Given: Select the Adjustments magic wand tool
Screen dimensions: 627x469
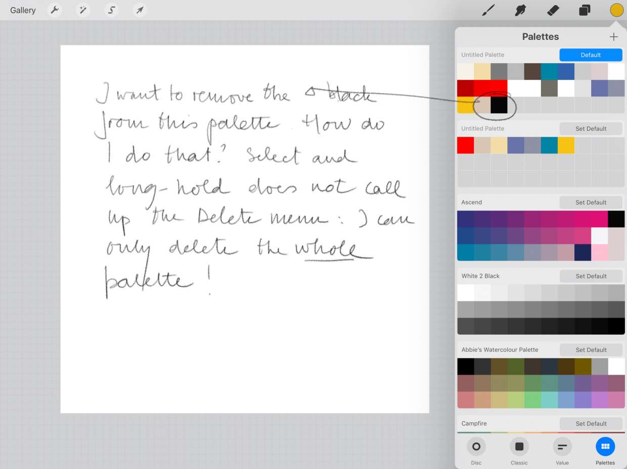Looking at the screenshot, I should click(x=83, y=10).
